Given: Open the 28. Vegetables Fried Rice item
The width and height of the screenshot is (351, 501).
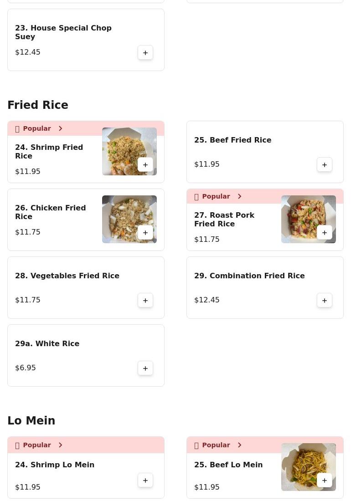Looking at the screenshot, I should [x=86, y=287].
